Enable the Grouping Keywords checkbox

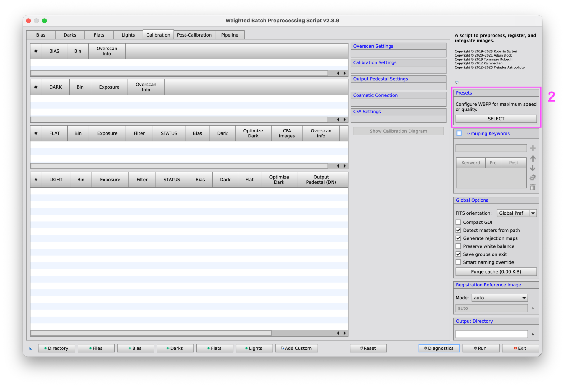(x=459, y=133)
